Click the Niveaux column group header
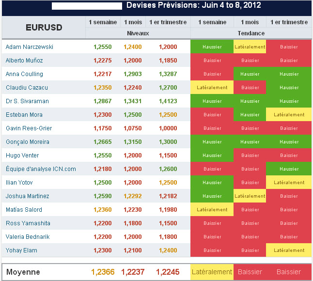 (x=138, y=33)
